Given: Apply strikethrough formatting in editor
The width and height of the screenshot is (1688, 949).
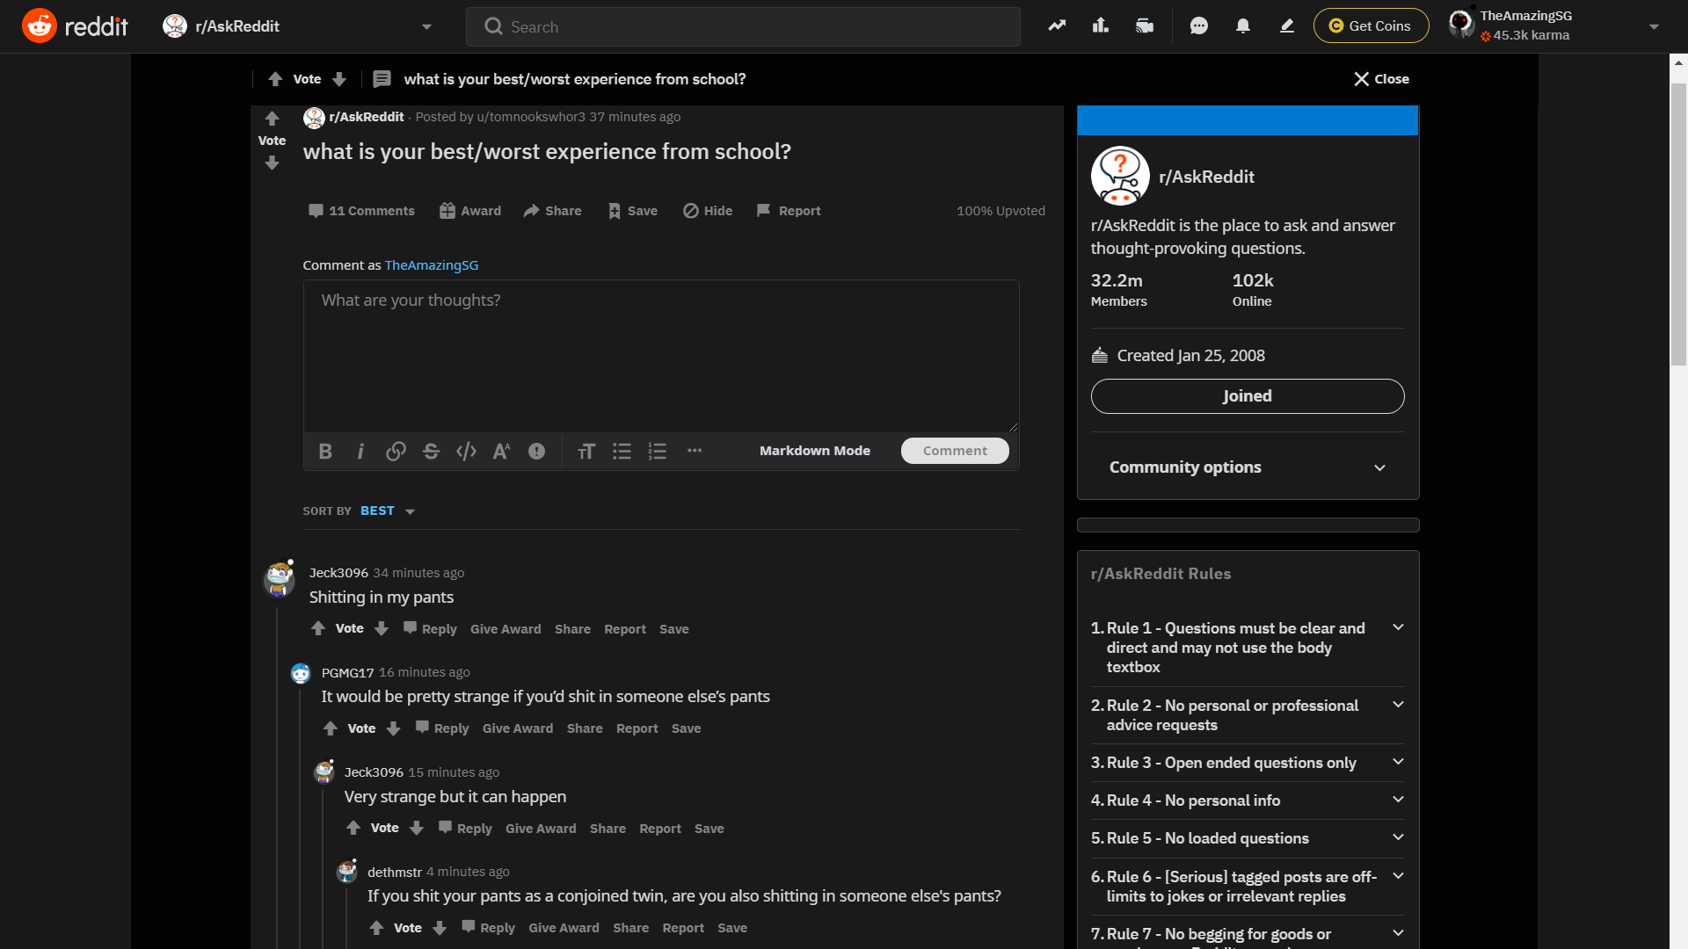Looking at the screenshot, I should 431,452.
